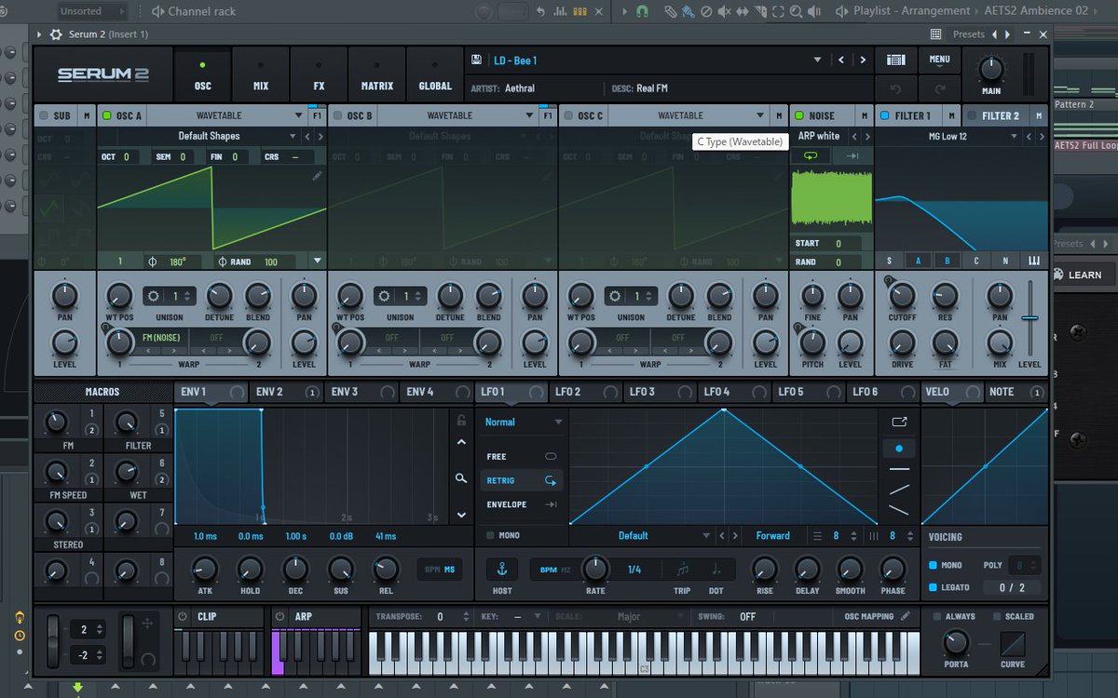Open OSC C unison settings gear
The height and width of the screenshot is (698, 1118).
(614, 296)
